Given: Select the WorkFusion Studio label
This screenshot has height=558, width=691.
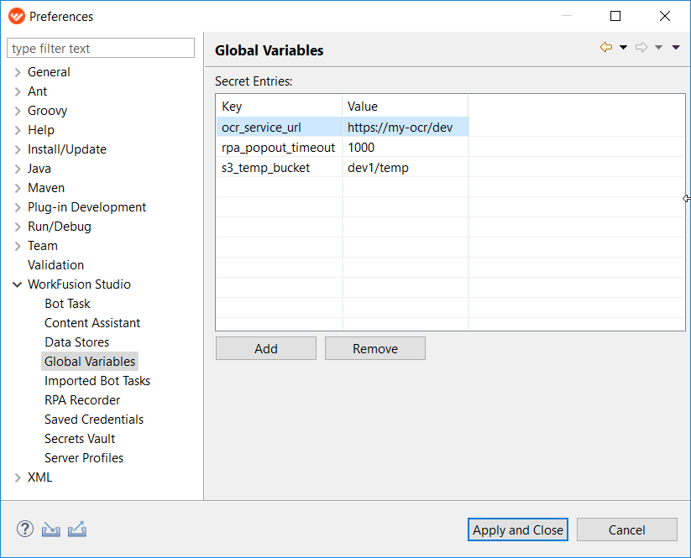Looking at the screenshot, I should (79, 284).
